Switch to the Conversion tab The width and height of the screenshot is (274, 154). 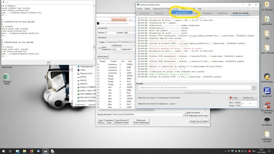(x=144, y=13)
